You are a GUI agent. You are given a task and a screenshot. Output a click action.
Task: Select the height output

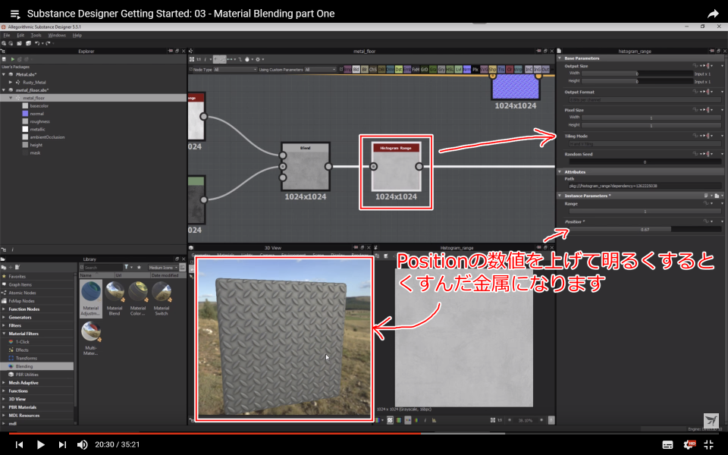(x=36, y=146)
